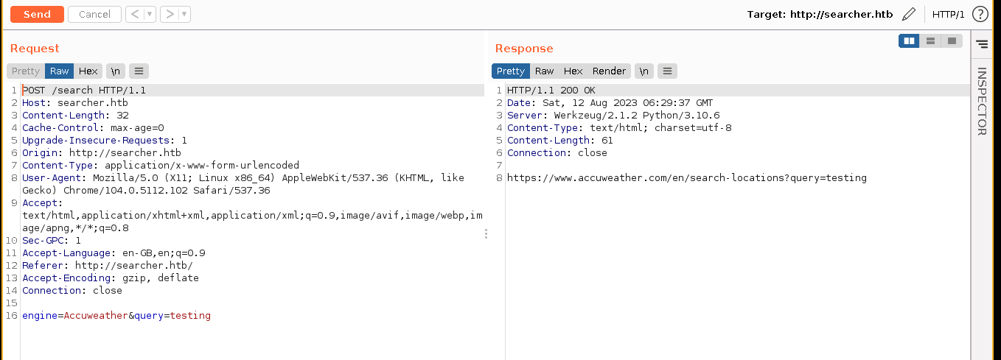The width and height of the screenshot is (1001, 360).
Task: Switch Response view to Render tab
Action: tap(609, 71)
